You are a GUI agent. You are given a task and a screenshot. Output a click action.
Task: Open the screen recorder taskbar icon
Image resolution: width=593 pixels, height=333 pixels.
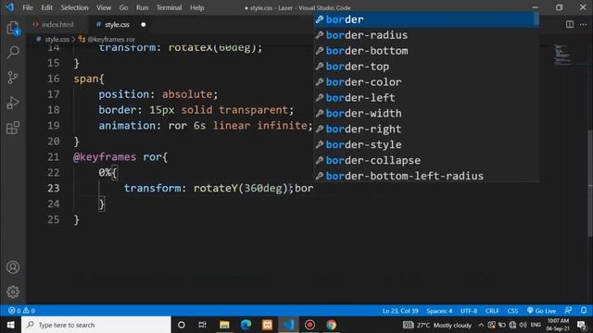point(309,325)
